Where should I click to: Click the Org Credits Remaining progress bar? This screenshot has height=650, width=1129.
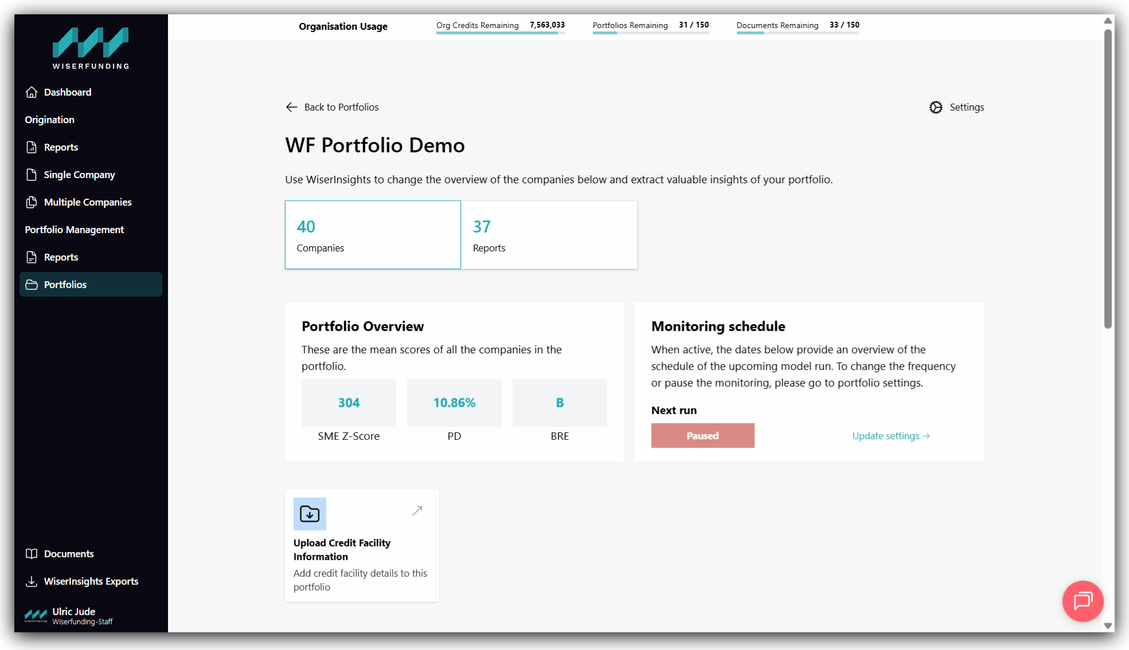[x=500, y=33]
